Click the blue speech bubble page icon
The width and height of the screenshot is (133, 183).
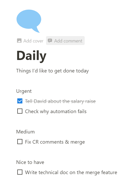click(x=29, y=21)
